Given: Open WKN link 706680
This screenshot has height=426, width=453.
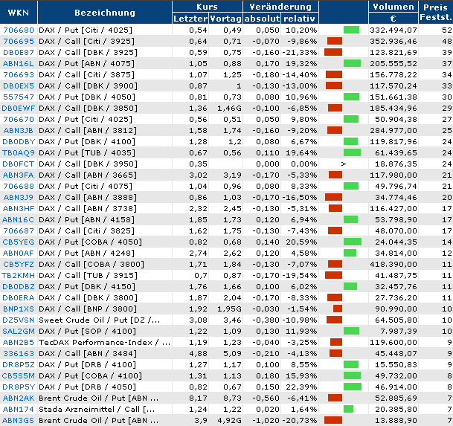Looking at the screenshot, I should pyautogui.click(x=19, y=30).
